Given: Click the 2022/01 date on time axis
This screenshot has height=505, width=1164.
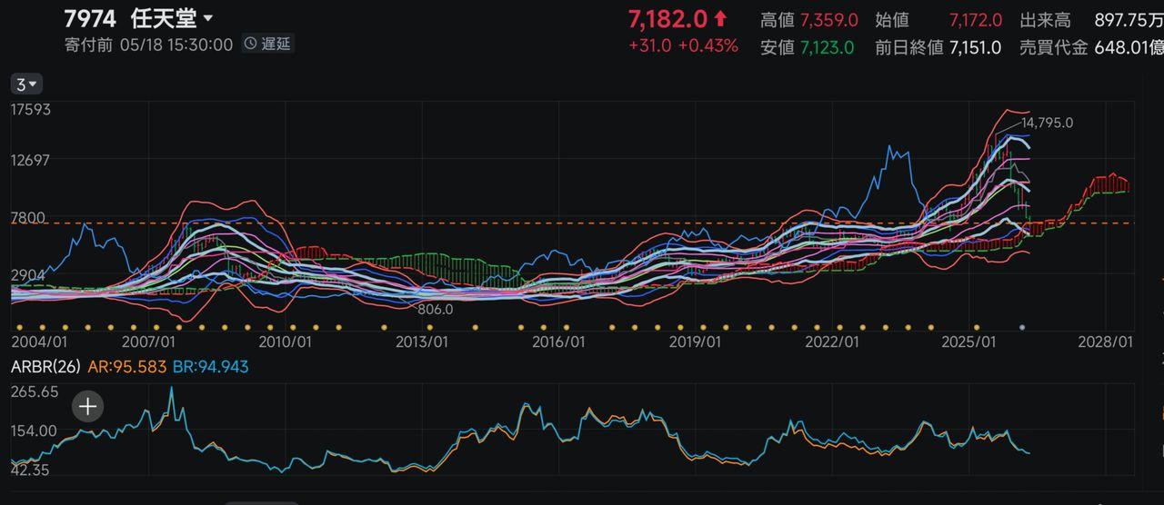Looking at the screenshot, I should click(x=832, y=342).
